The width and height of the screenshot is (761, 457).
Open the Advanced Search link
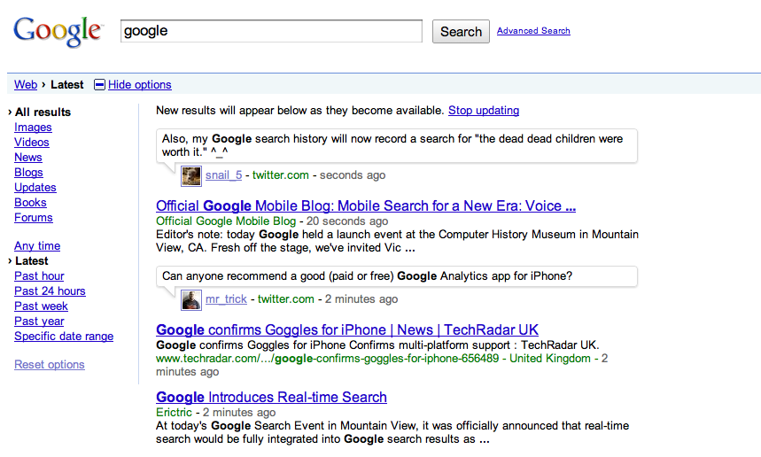pos(533,31)
